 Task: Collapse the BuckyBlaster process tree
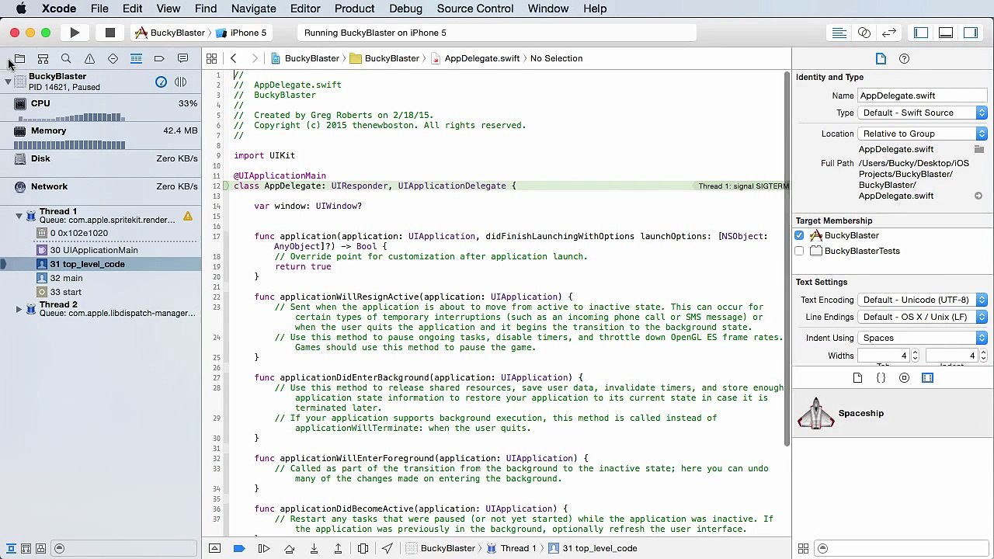[x=9, y=82]
